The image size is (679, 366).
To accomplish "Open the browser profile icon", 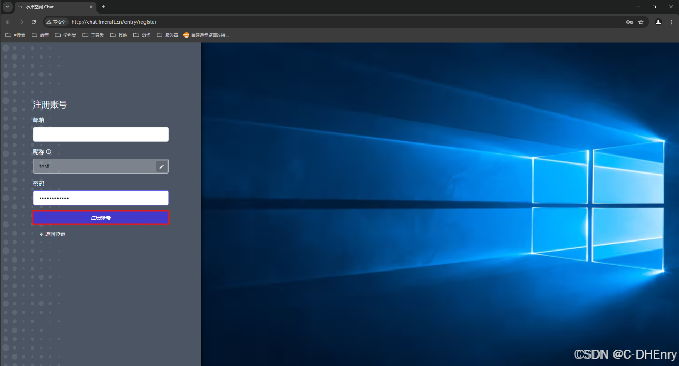I will (658, 22).
